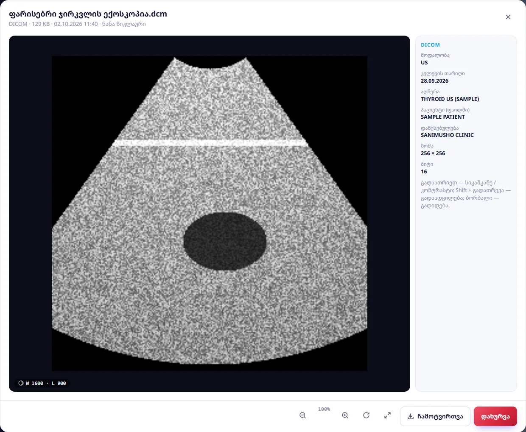Click the file metadata line under the title

pos(77,24)
